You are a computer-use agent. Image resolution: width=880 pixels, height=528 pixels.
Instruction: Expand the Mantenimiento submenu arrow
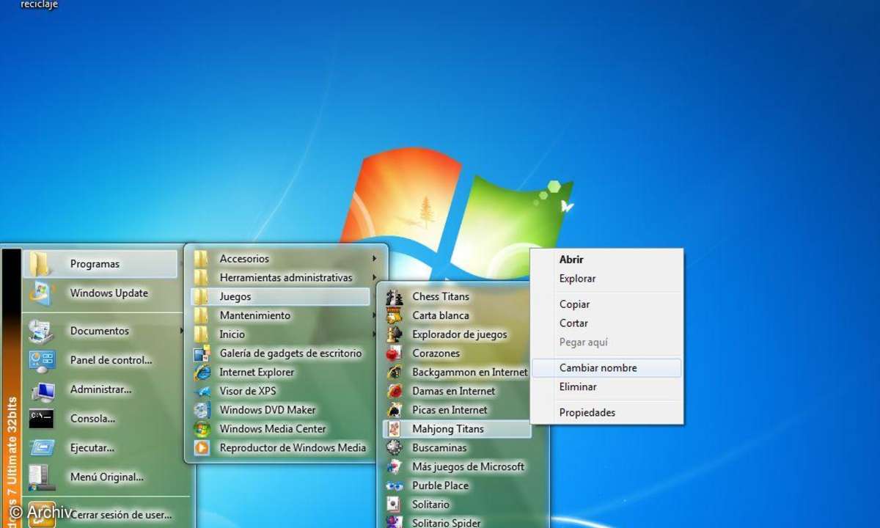(x=375, y=316)
